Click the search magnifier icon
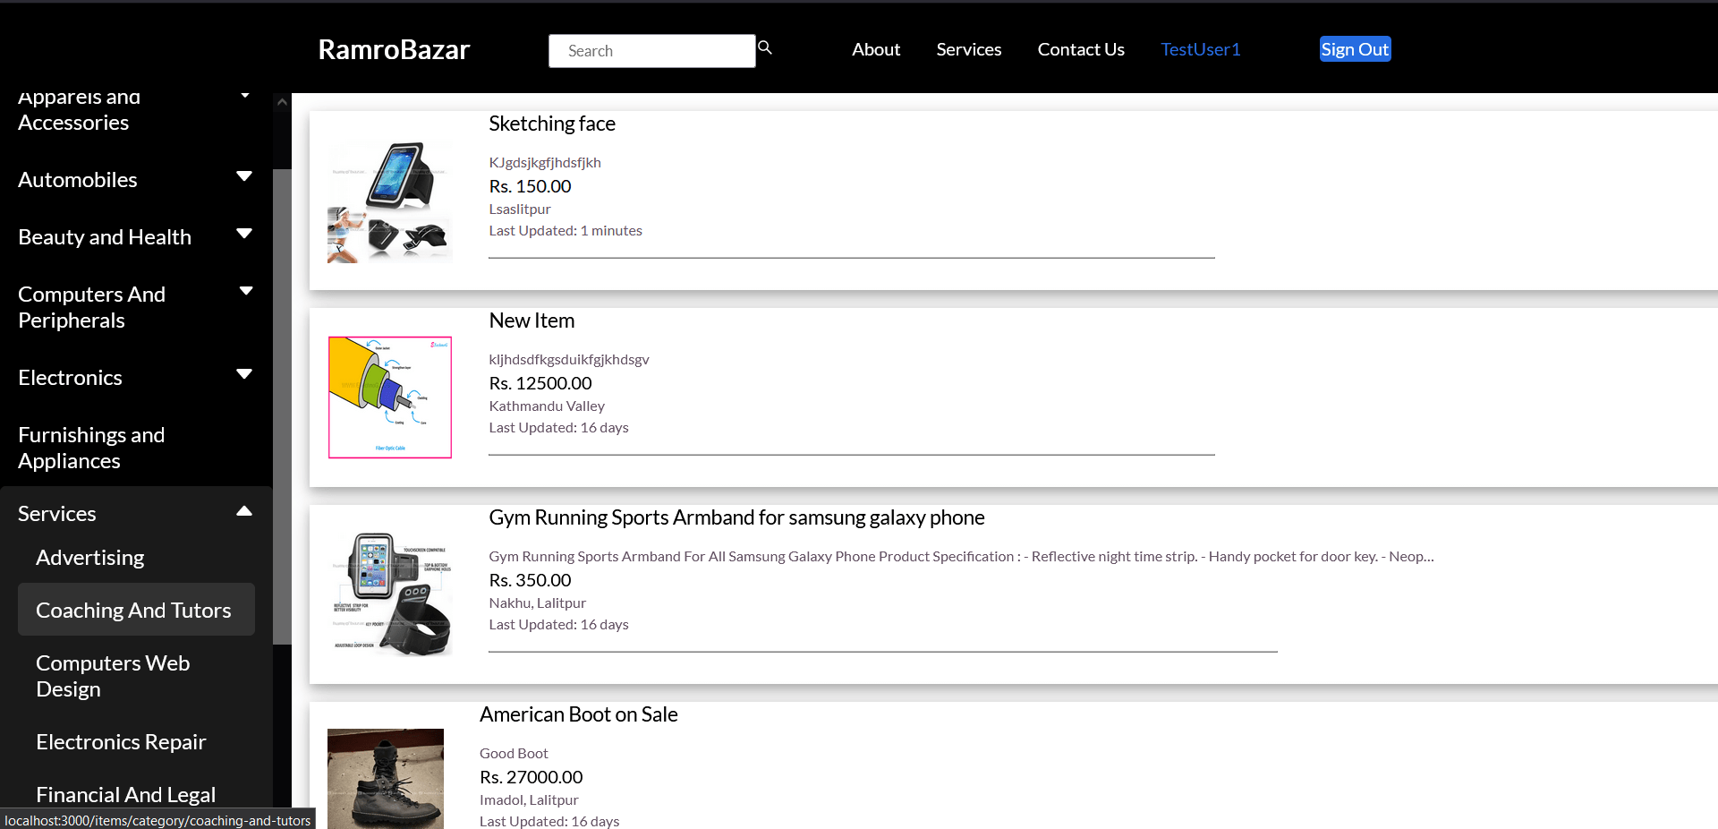This screenshot has height=829, width=1718. click(765, 47)
